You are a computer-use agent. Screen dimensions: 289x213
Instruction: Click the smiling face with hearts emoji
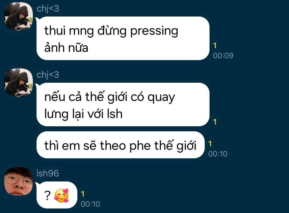point(62,196)
